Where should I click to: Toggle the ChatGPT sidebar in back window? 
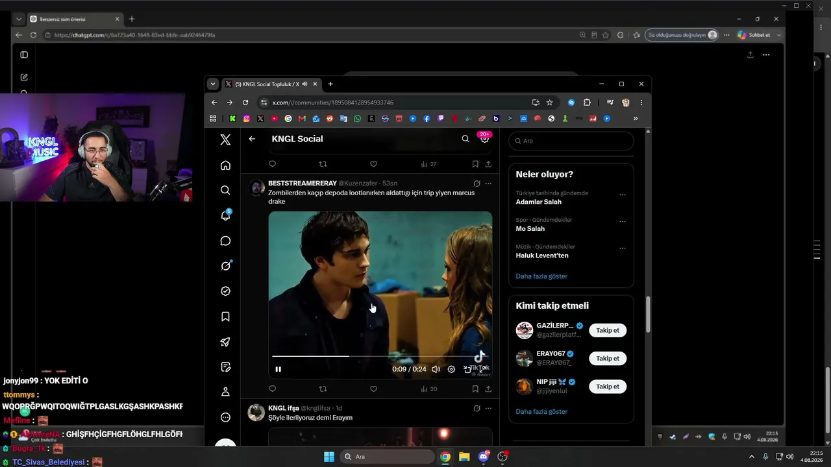[24, 55]
